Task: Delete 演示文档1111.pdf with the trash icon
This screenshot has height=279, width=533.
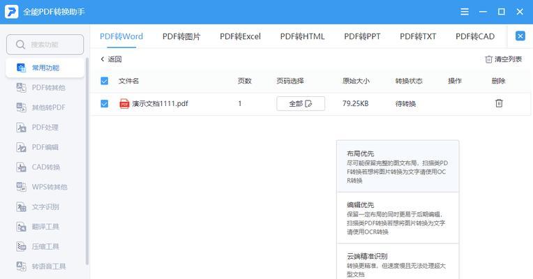Action: click(x=499, y=103)
